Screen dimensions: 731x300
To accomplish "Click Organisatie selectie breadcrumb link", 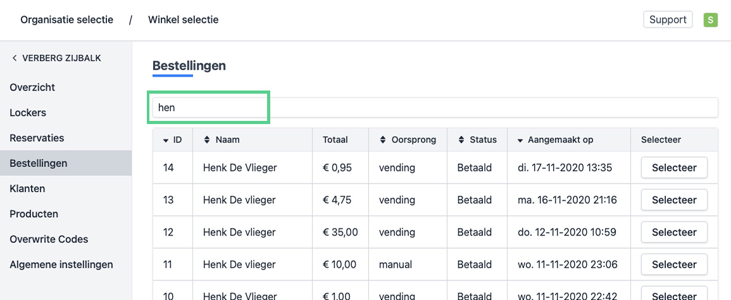I will pos(67,20).
